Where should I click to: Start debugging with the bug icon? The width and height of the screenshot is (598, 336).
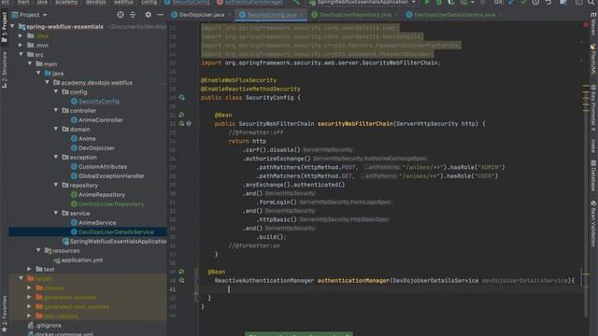click(439, 2)
